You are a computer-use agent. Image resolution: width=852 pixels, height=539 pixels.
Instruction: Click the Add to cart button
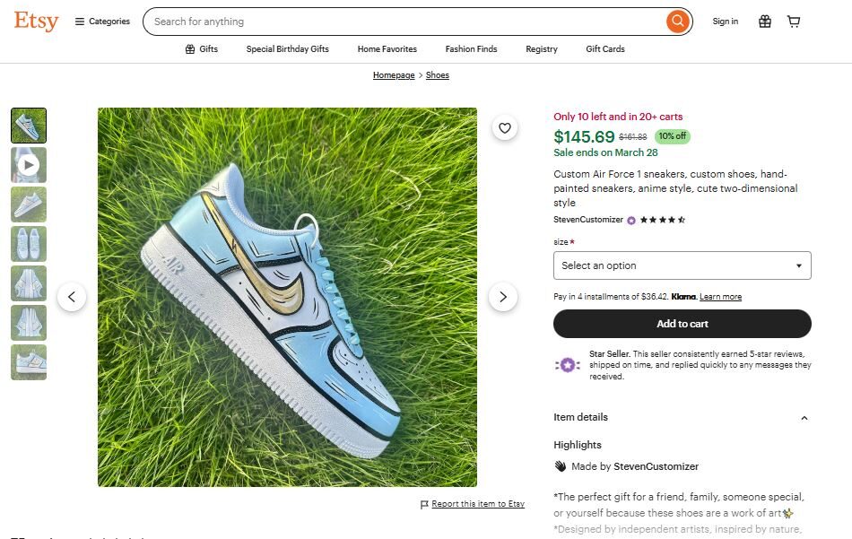[682, 324]
